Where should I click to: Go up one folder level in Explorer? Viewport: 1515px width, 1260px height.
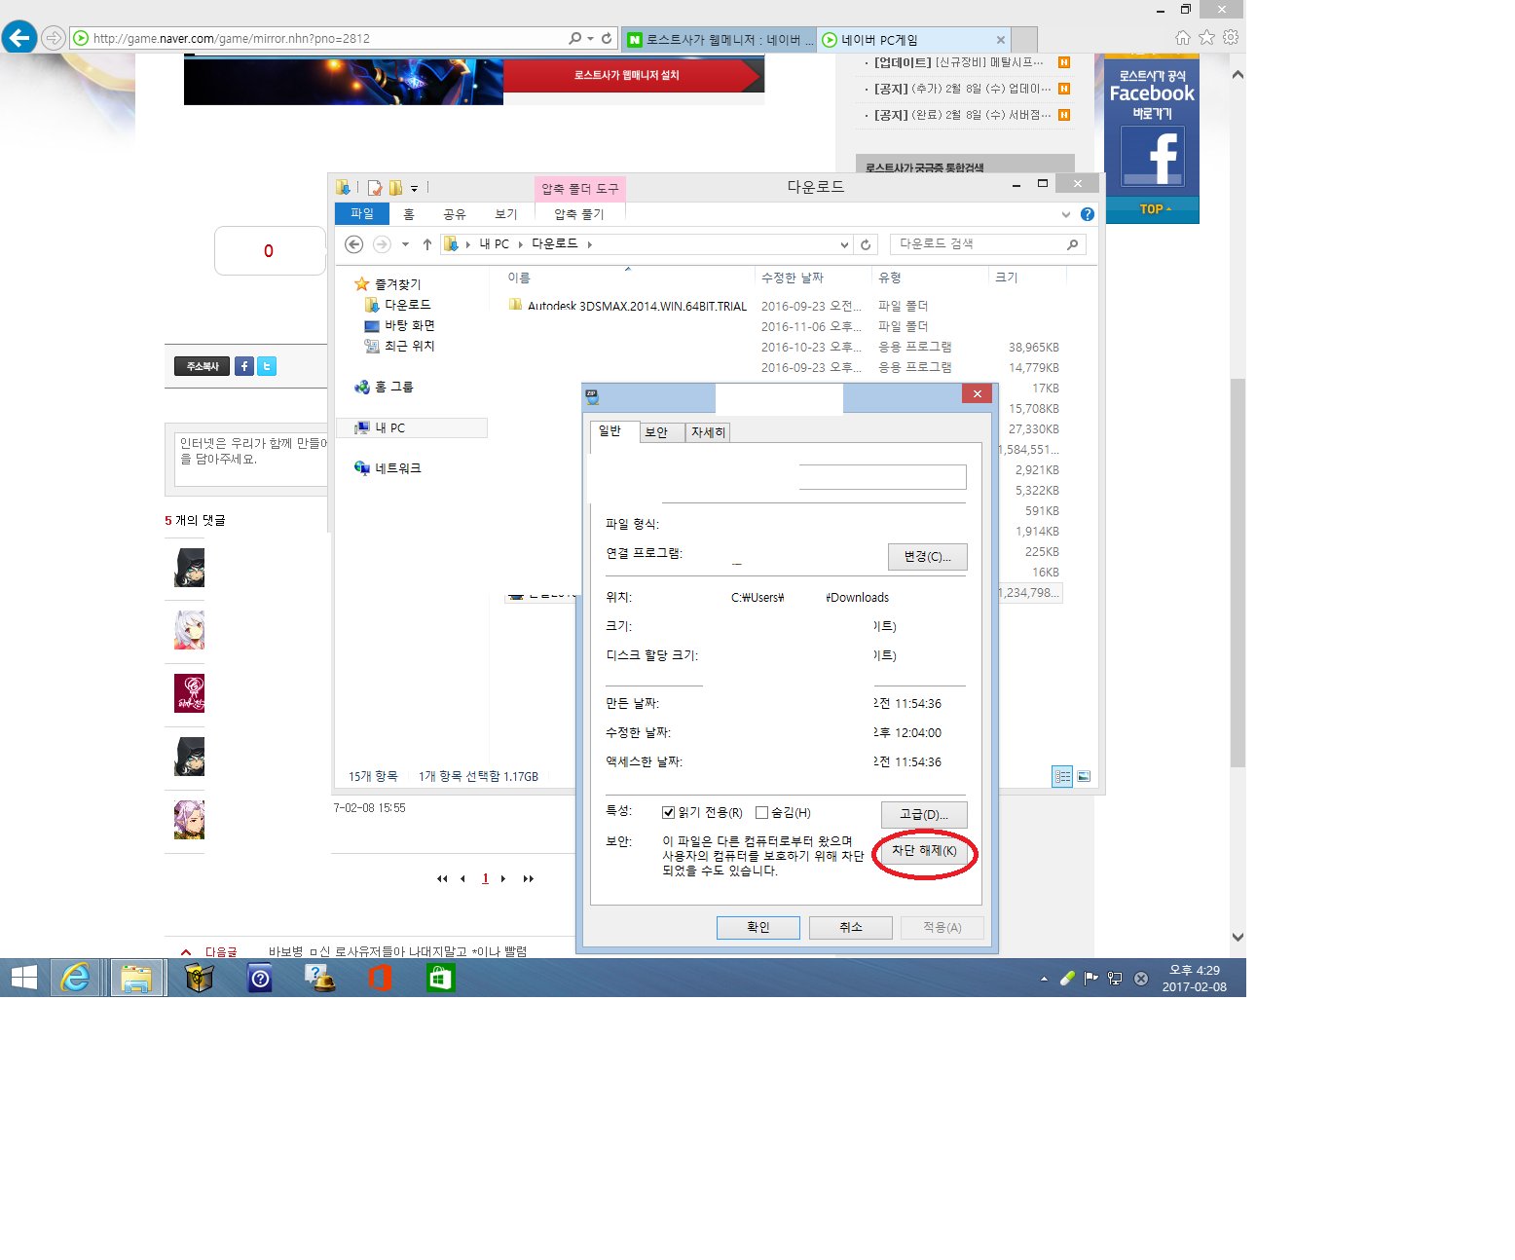point(427,244)
